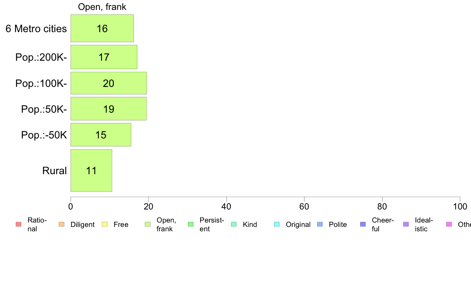Click the Idealistic legend purple swatch
The image size is (471, 292).
click(406, 224)
